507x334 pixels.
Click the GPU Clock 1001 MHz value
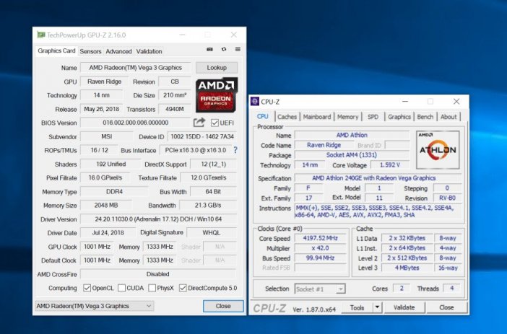click(97, 247)
